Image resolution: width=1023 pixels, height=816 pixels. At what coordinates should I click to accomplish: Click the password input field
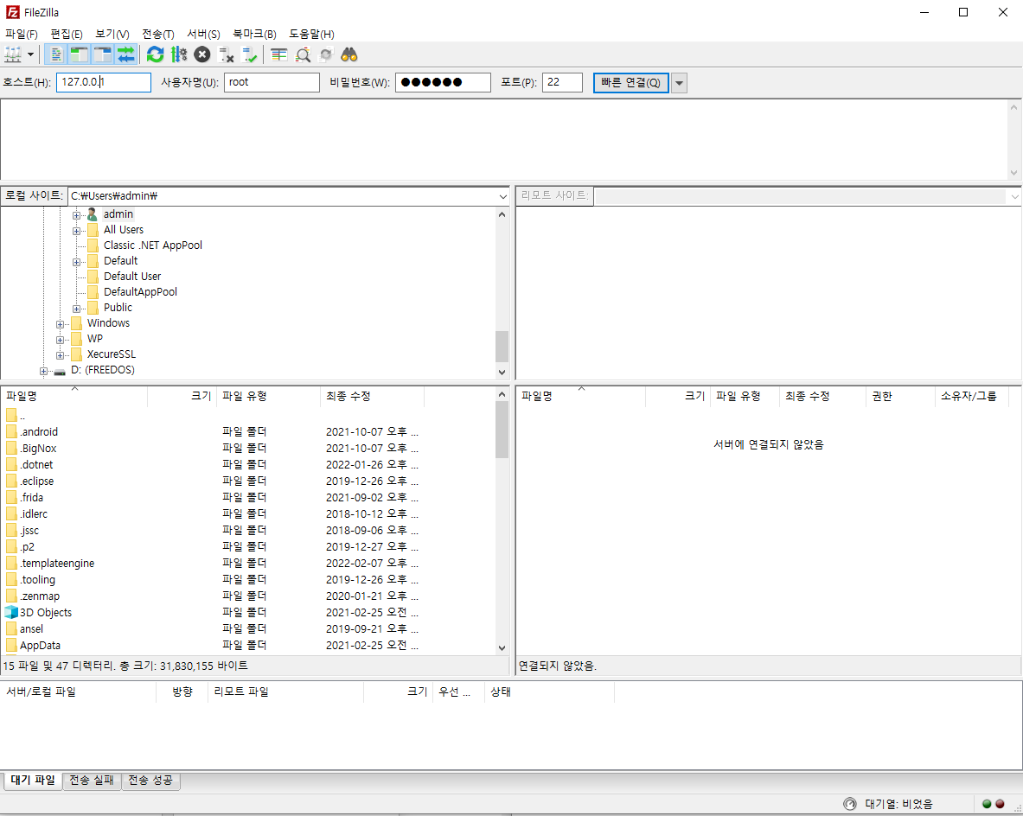point(443,82)
